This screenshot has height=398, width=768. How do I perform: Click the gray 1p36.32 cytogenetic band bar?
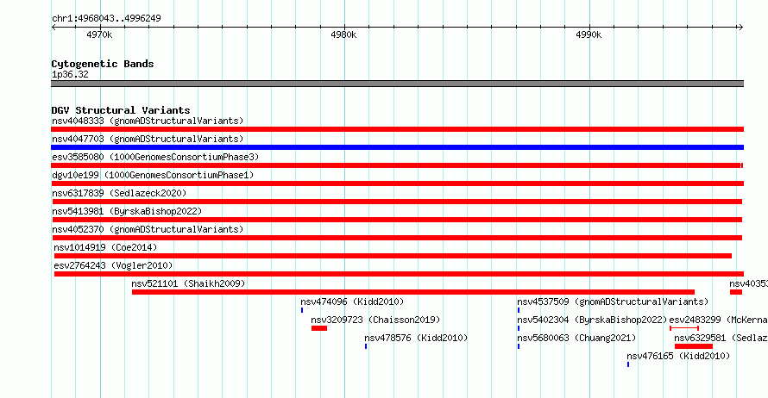pyautogui.click(x=397, y=84)
